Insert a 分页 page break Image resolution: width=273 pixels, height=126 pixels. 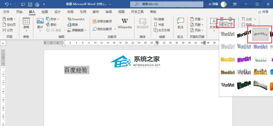click(x=8, y=30)
